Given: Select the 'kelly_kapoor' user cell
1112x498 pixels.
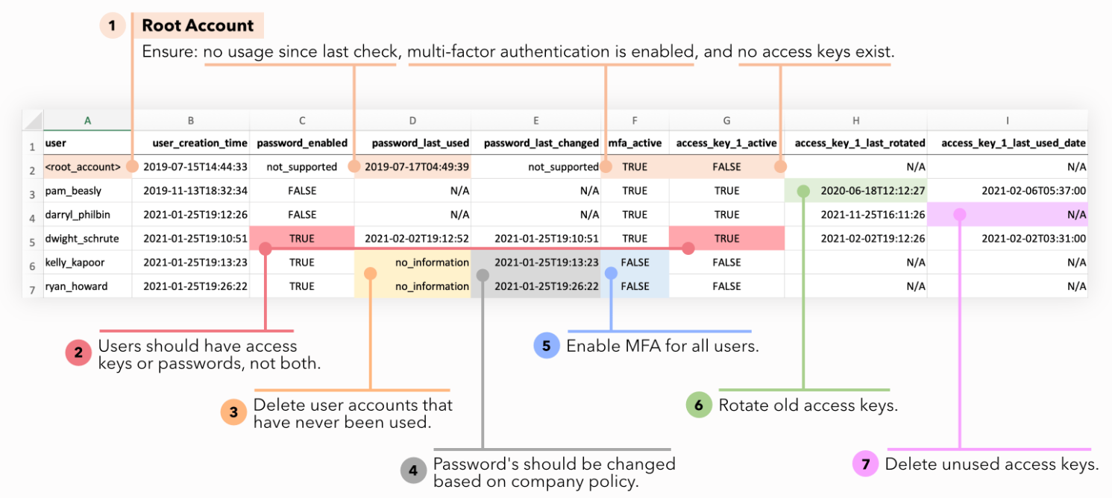Looking at the screenshot, I should click(88, 262).
